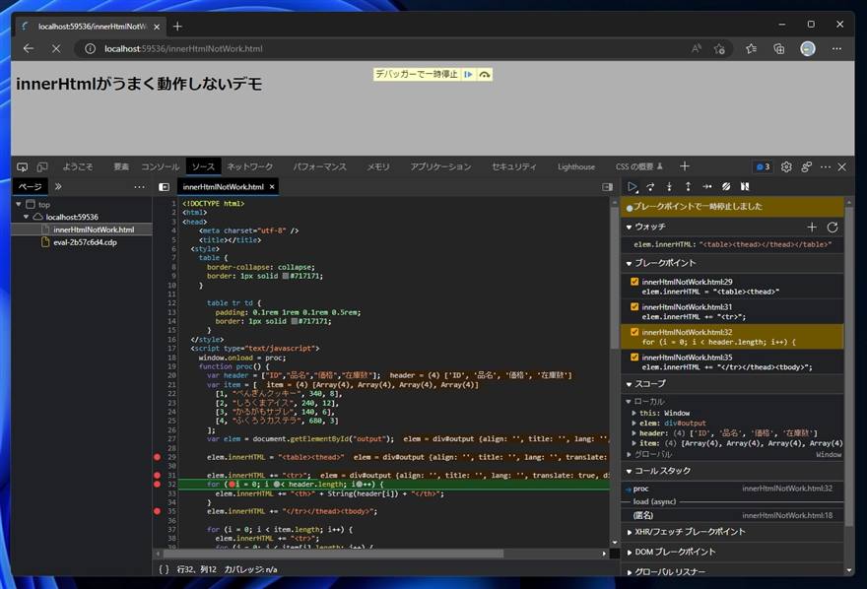Screen dimensions: 867x589
Task: Close the DevTools panel
Action: [x=841, y=166]
